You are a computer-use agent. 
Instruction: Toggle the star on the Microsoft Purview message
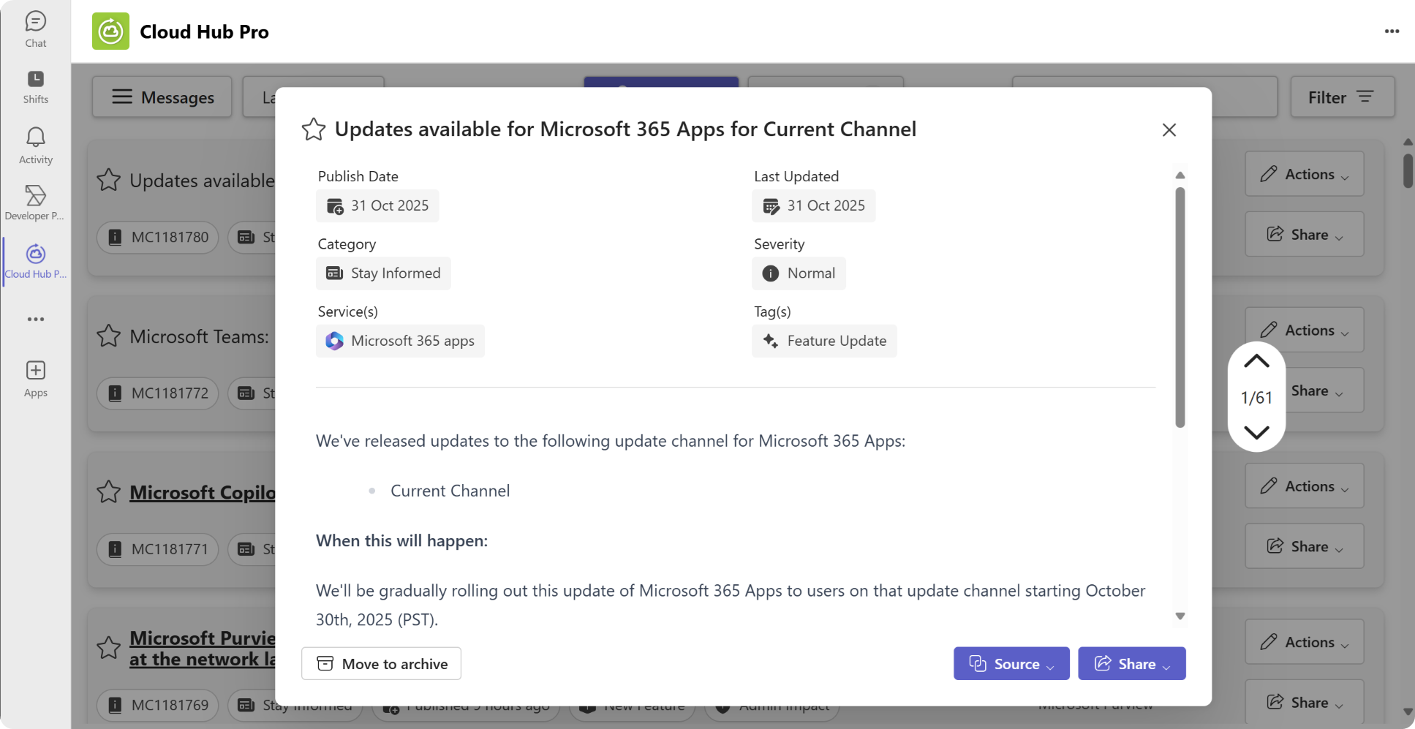(x=108, y=647)
